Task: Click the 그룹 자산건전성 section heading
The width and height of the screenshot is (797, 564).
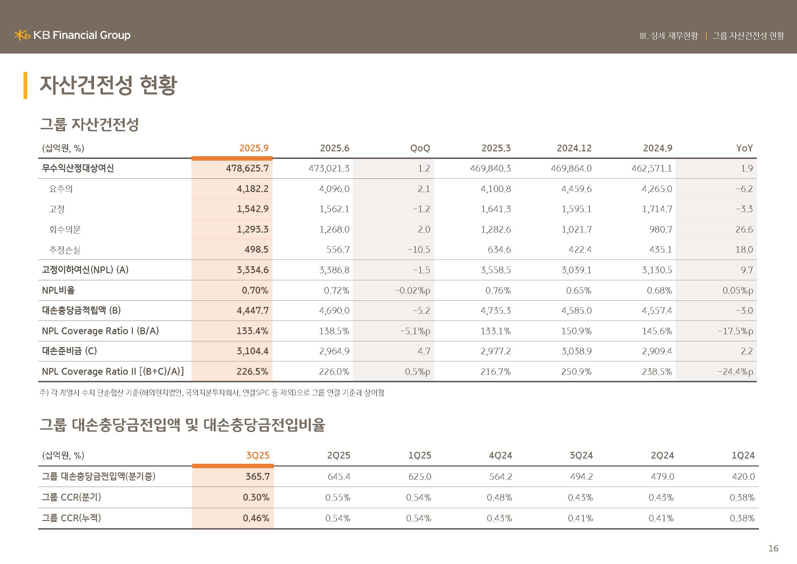Action: point(90,124)
